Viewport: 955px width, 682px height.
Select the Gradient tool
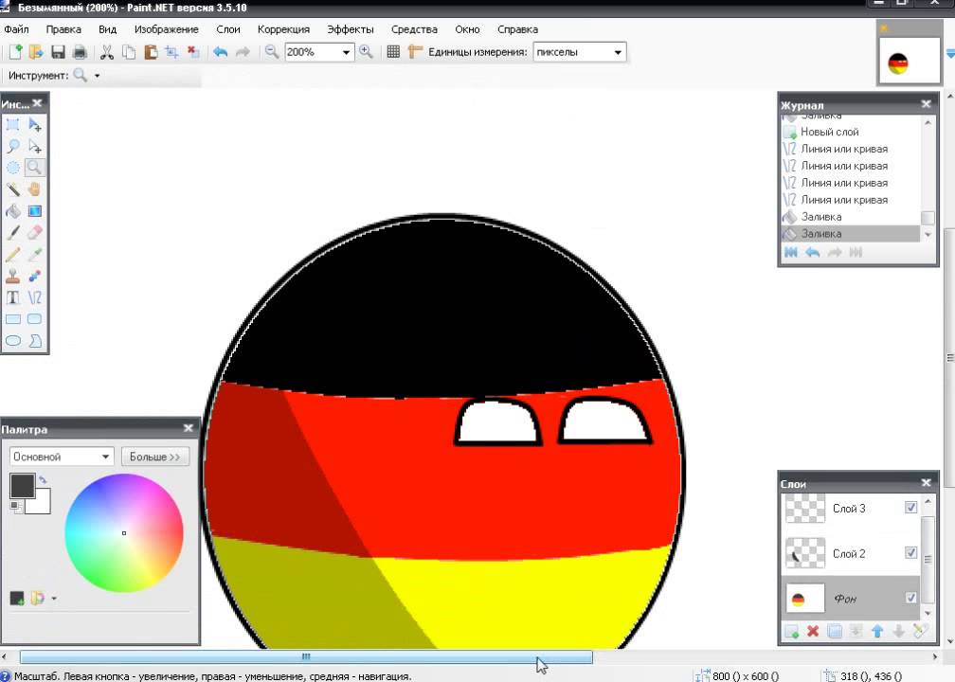[x=35, y=211]
